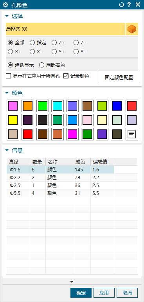Image resolution: width=144 pixels, height=302 pixels.
Task: Pick the pale green swatch
Action: pos(117,120)
